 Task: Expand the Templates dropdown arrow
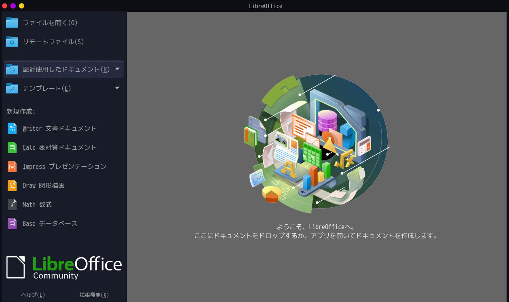point(117,88)
